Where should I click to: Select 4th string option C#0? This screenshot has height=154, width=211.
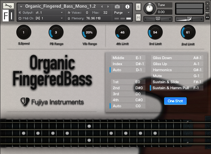[128, 100]
